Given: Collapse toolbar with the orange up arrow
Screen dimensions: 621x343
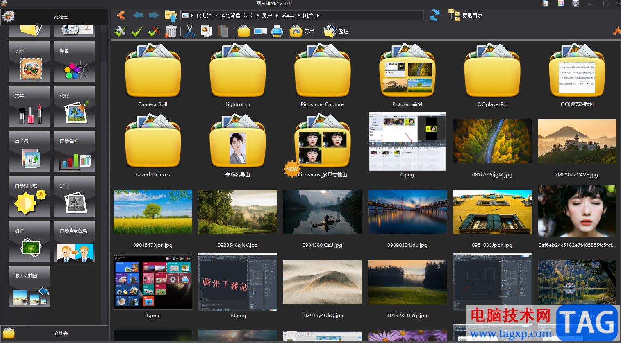Looking at the screenshot, I should (617, 31).
